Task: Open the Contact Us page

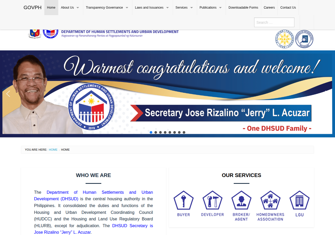Action: 288,8
